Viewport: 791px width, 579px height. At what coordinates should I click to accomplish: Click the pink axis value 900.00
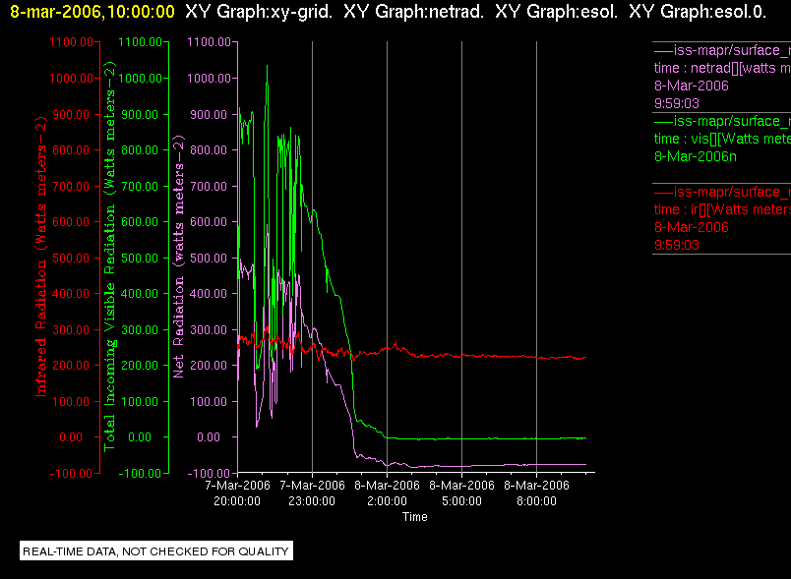click(209, 114)
